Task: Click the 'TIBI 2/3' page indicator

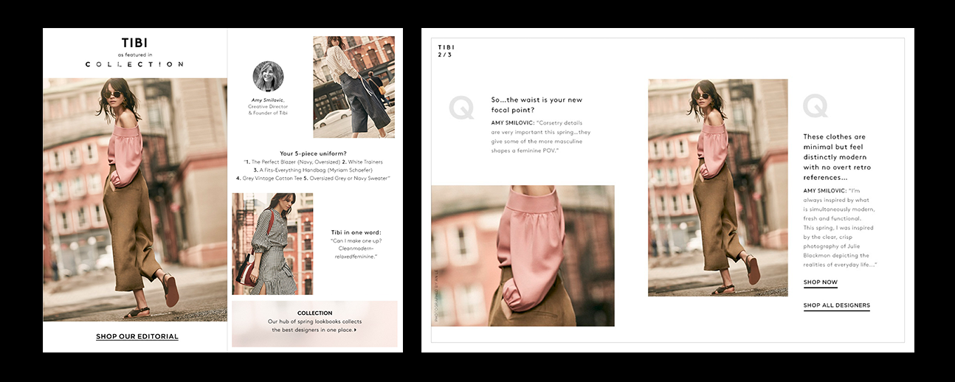Action: (446, 51)
